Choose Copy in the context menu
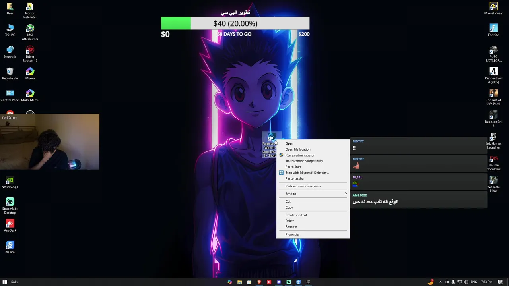 point(313,207)
